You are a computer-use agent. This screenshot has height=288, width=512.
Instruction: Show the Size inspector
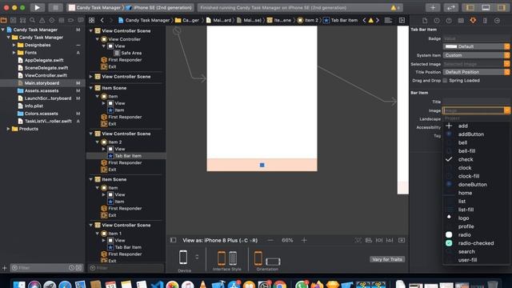point(485,21)
